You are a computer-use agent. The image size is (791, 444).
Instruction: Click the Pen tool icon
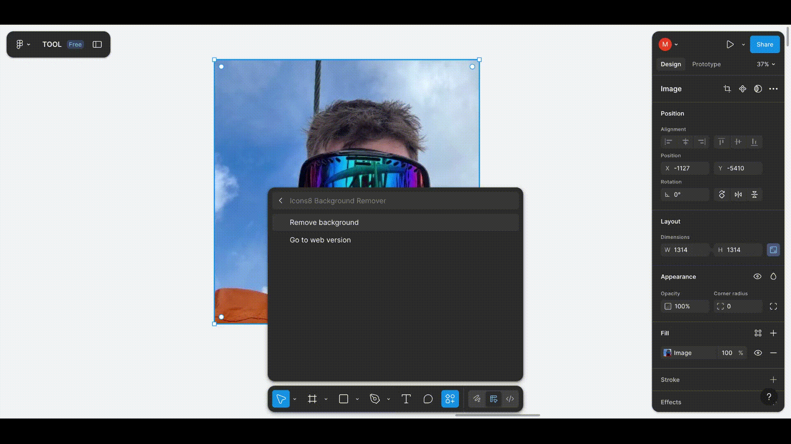point(374,399)
